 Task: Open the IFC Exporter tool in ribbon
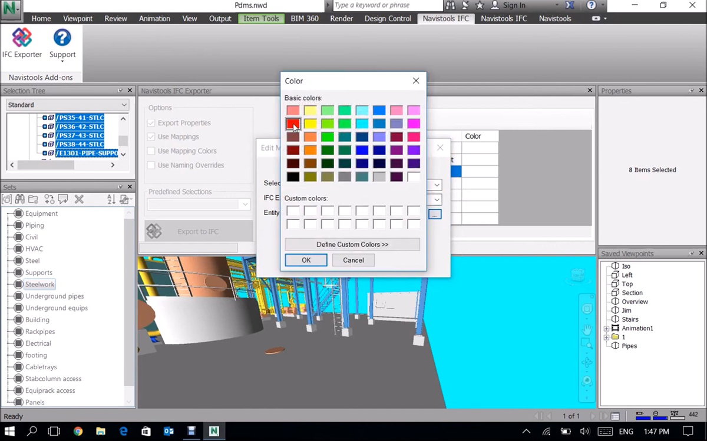22,43
